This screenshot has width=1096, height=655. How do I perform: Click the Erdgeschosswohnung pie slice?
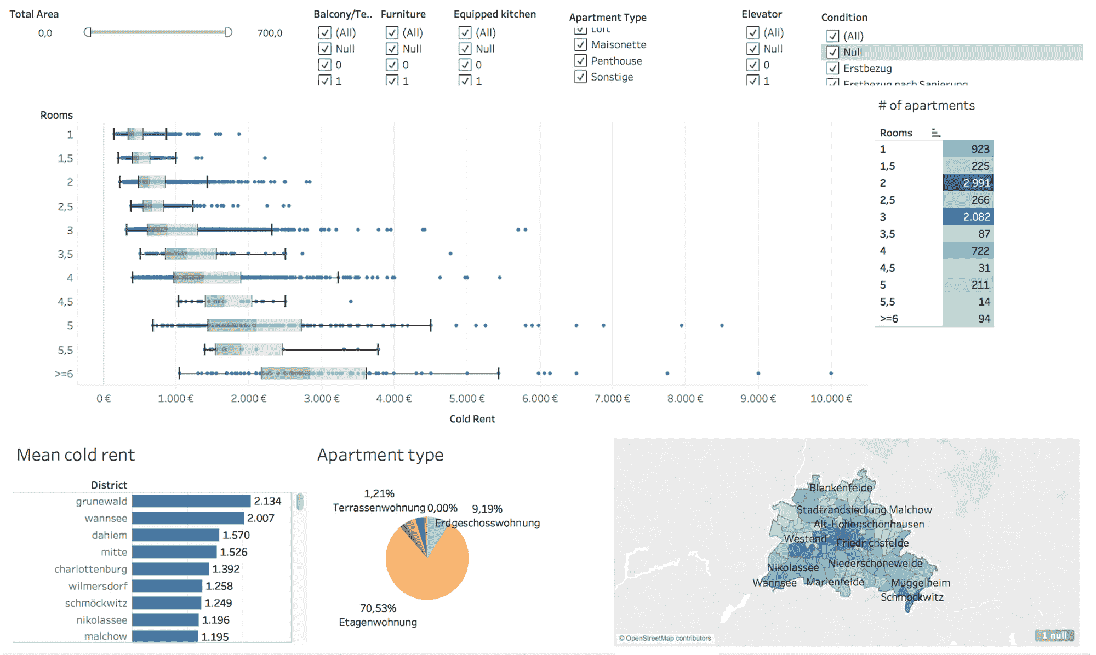(435, 534)
